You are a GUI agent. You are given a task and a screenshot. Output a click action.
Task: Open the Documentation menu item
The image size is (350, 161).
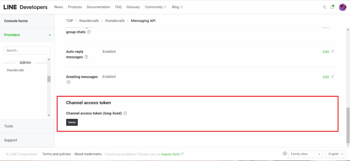(98, 7)
